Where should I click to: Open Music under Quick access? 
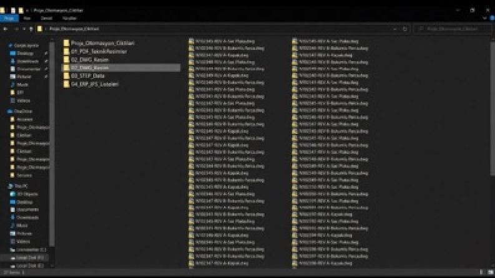click(x=19, y=85)
